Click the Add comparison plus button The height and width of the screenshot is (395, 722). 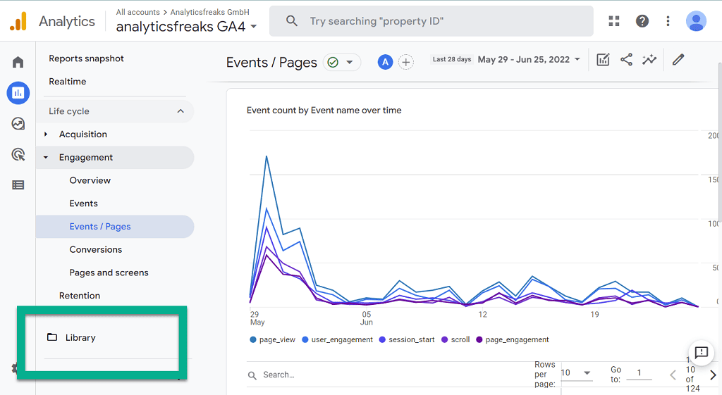click(406, 62)
